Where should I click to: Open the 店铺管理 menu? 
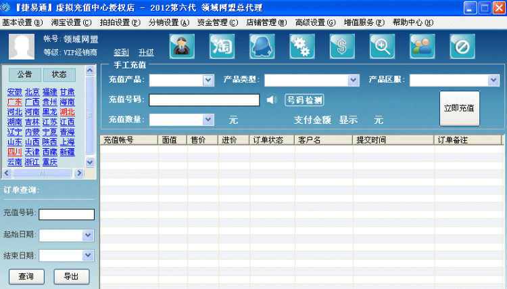tap(266, 22)
